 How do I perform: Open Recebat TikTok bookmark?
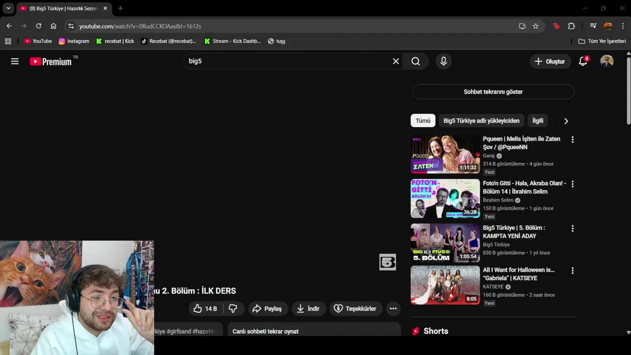tap(169, 41)
